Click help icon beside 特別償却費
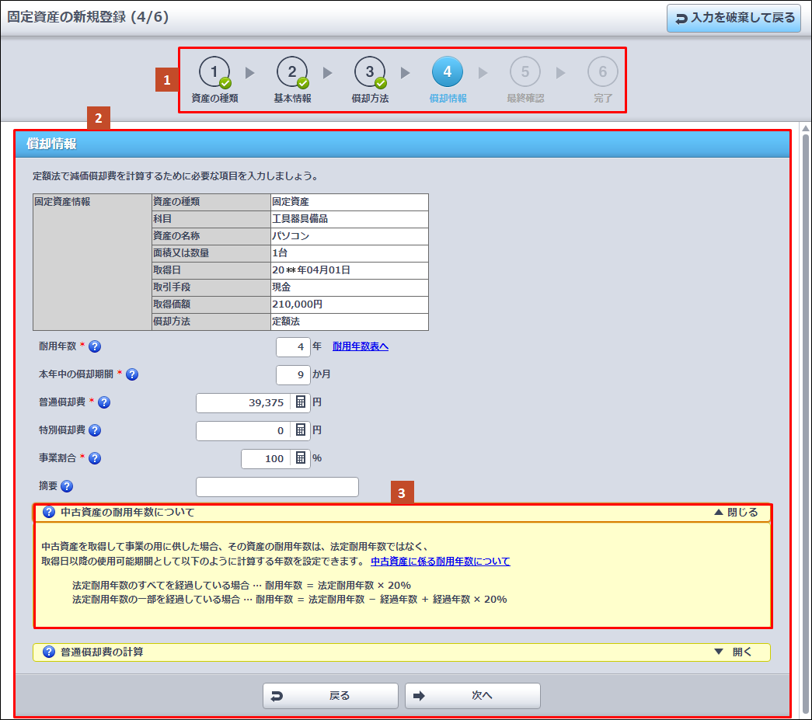This screenshot has width=812, height=720. (x=95, y=430)
